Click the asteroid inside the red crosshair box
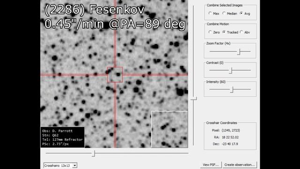This screenshot has width=300, height=169. tap(118, 75)
